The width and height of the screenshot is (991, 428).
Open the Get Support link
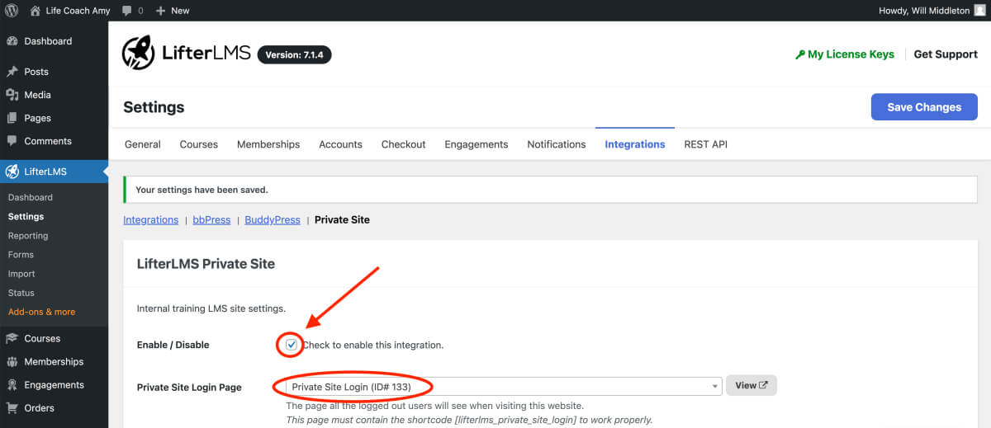pos(946,54)
